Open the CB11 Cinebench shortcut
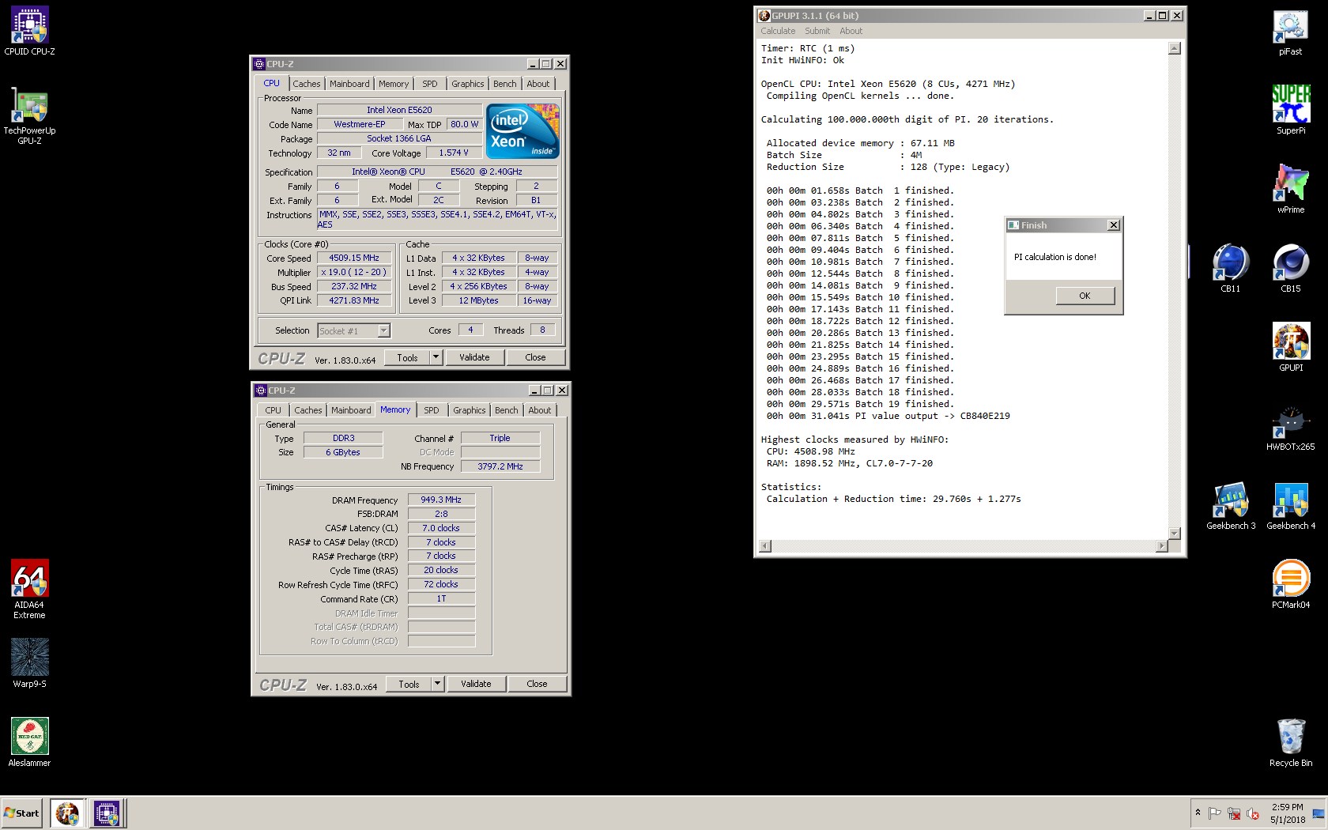Screen dimensions: 1328x830 [1230, 269]
